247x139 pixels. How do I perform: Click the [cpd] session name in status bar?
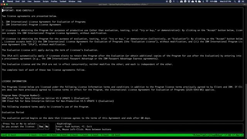coord(4,135)
